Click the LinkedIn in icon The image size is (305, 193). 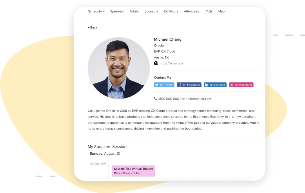point(207,85)
